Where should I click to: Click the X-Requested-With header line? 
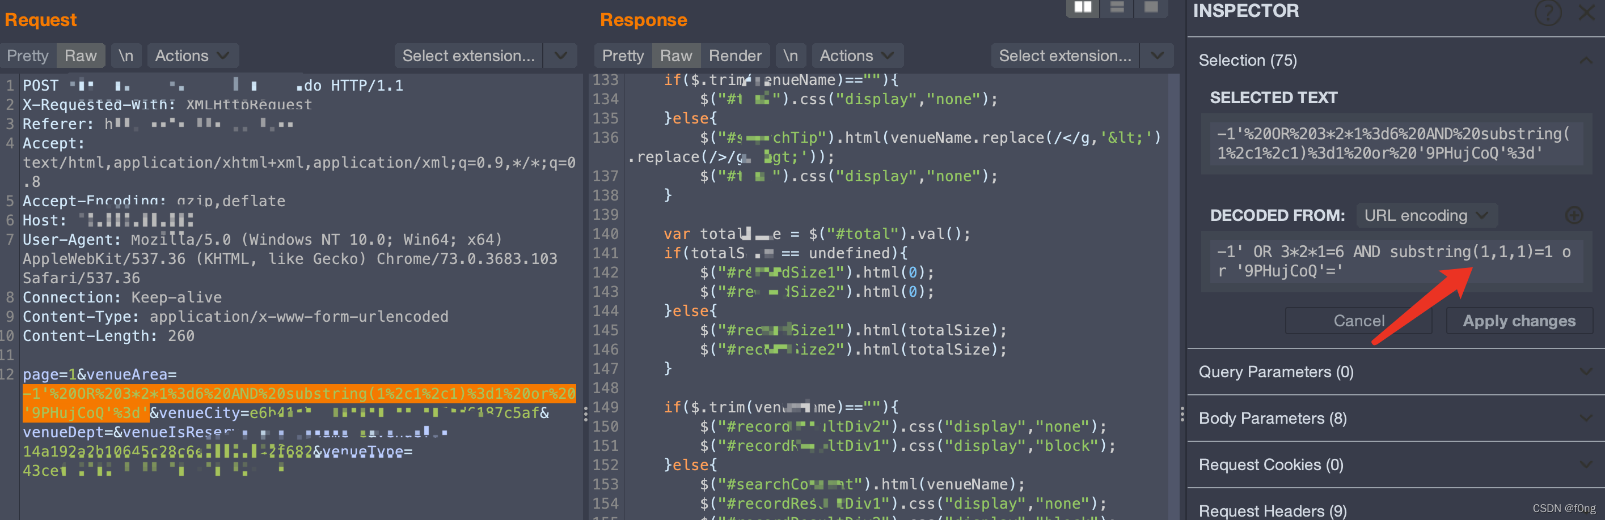(167, 104)
